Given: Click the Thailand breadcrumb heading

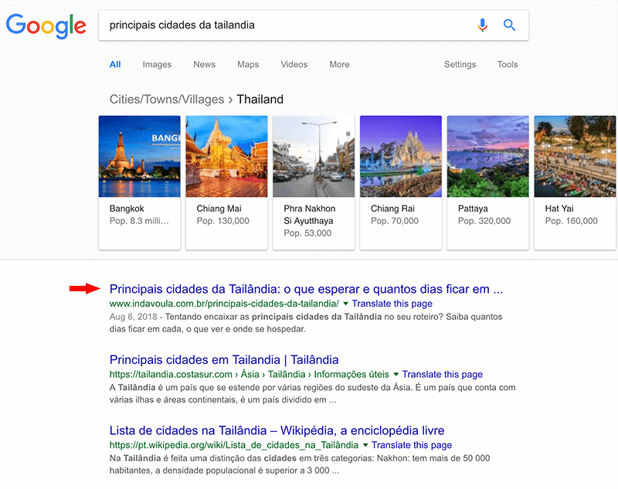Looking at the screenshot, I should pos(260,100).
